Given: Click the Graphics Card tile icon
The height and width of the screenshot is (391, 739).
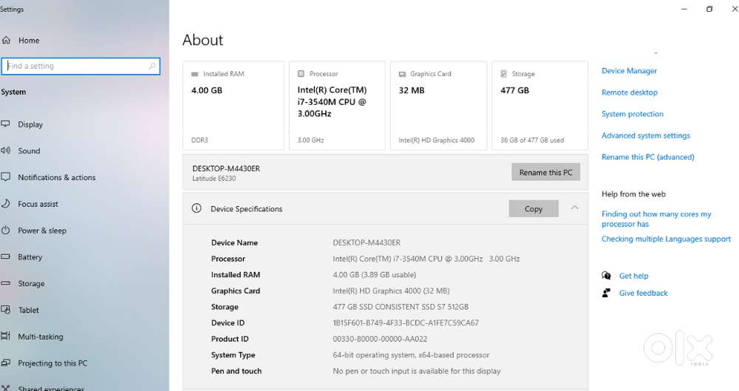Looking at the screenshot, I should [402, 74].
